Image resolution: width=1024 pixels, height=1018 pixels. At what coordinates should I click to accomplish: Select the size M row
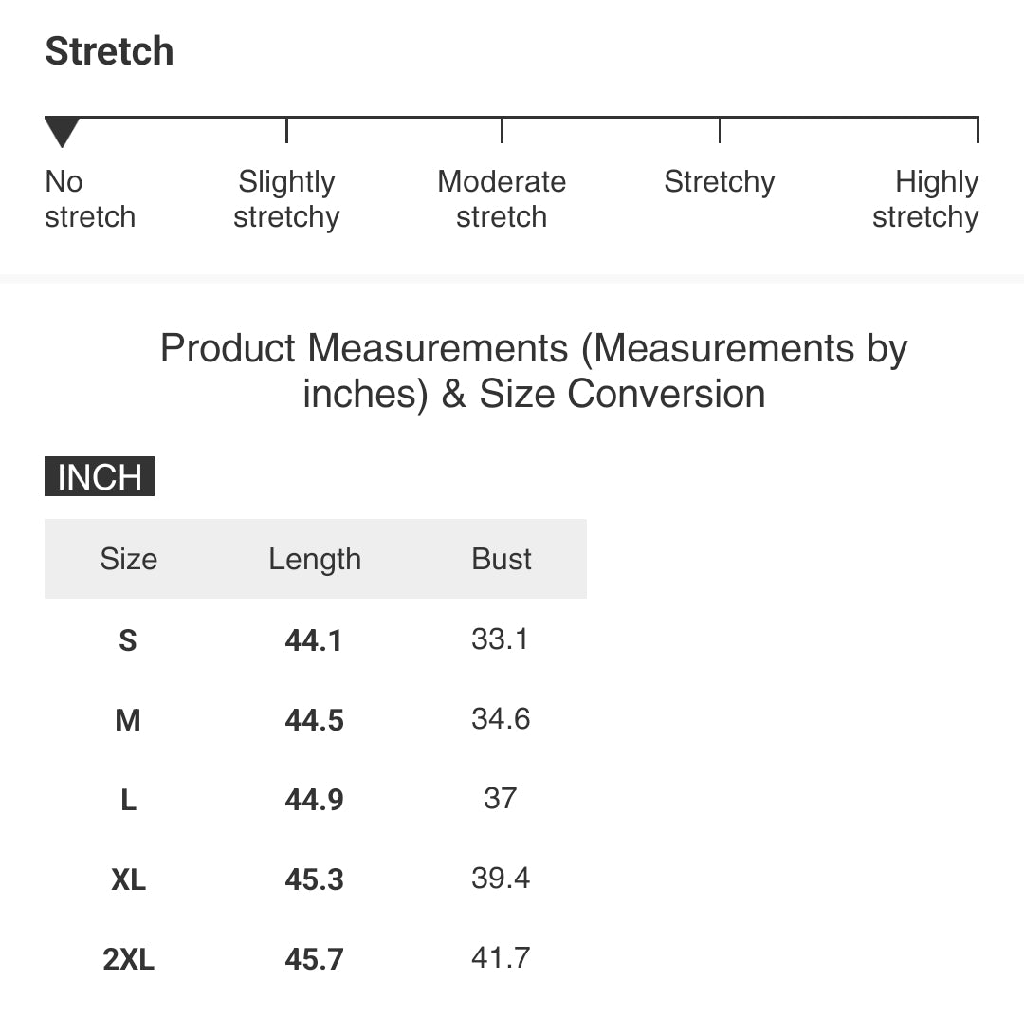[x=316, y=719]
